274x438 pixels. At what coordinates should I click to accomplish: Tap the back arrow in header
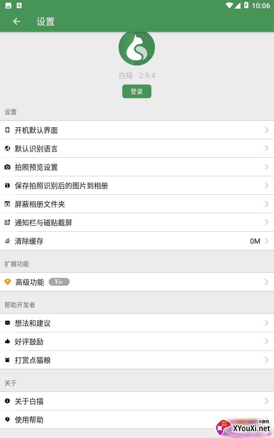pos(16,22)
